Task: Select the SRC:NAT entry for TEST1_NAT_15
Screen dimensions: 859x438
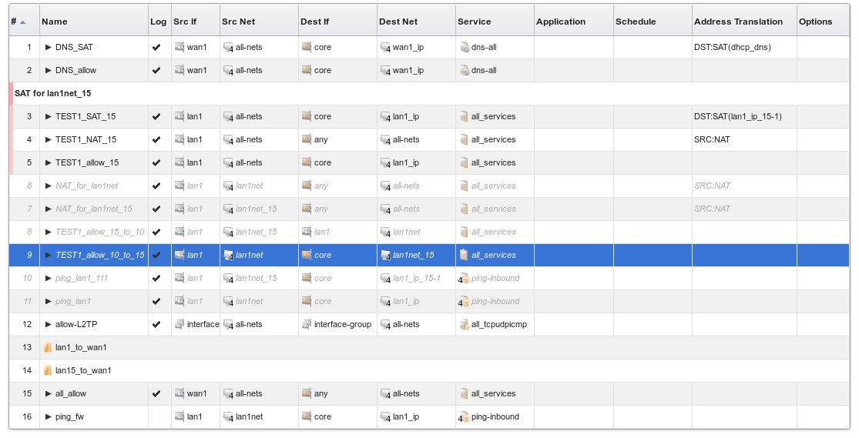Action: tap(713, 139)
